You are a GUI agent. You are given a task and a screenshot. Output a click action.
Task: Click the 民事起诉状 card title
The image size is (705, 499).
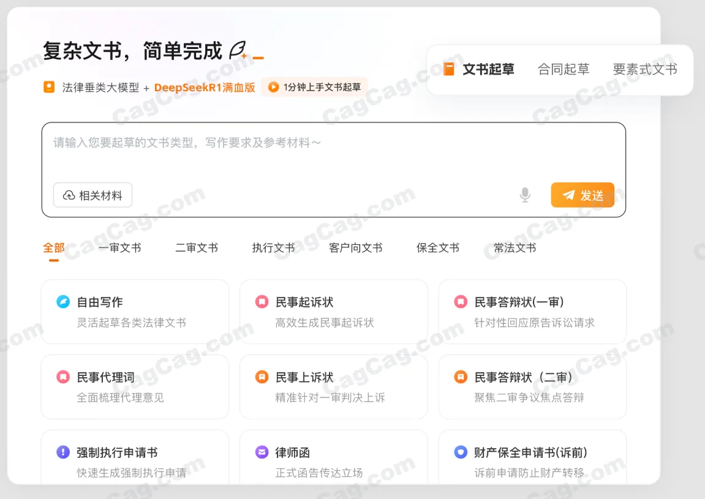304,302
